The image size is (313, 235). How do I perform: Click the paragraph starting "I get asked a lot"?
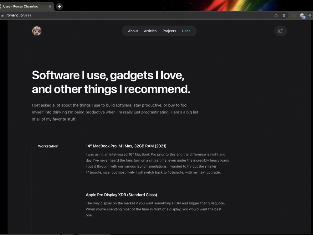(115, 112)
